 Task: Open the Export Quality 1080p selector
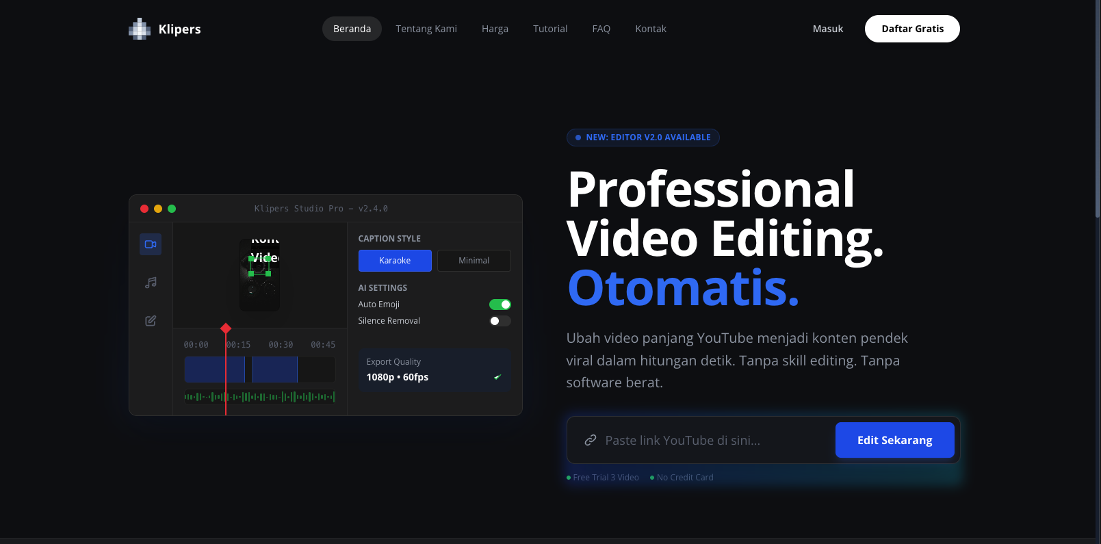point(434,370)
